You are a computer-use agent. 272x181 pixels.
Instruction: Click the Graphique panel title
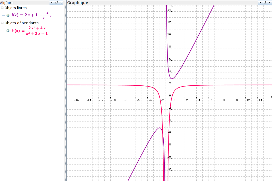coord(78,3)
